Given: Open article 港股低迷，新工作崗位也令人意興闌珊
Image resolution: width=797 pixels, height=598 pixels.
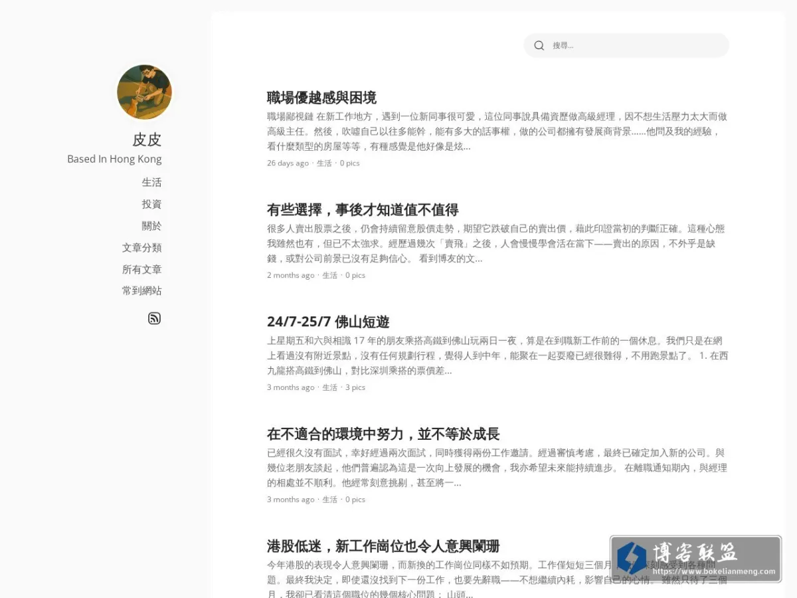Looking at the screenshot, I should pyautogui.click(x=383, y=547).
